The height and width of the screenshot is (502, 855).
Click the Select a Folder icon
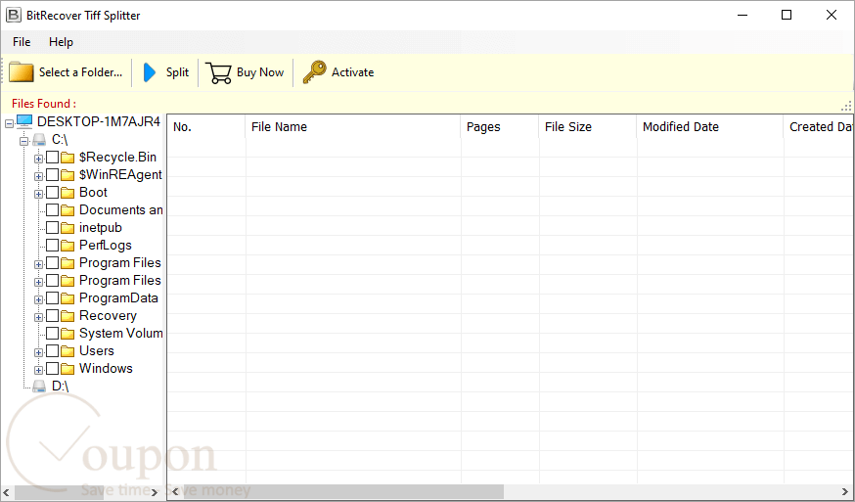pos(22,72)
